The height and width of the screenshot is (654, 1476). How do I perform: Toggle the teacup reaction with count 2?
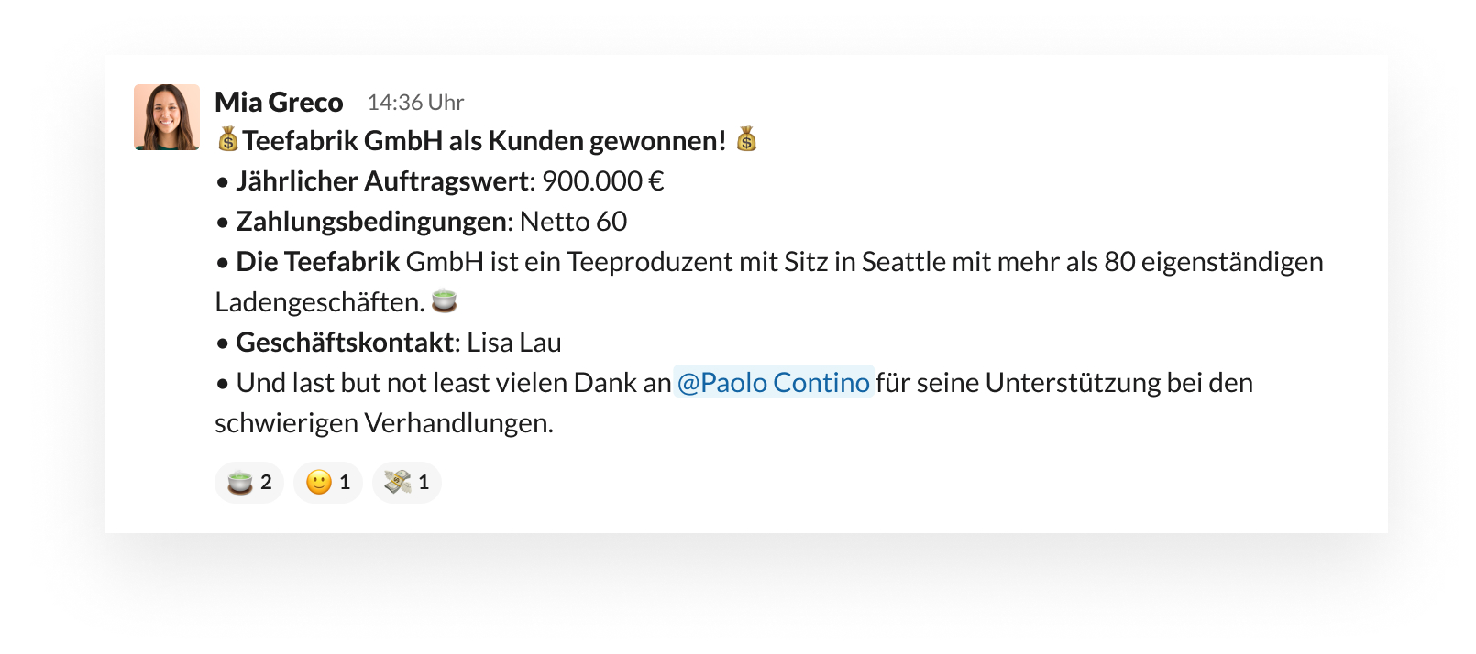(249, 482)
